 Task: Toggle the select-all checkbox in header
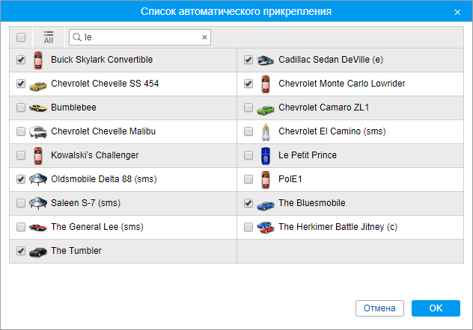21,37
